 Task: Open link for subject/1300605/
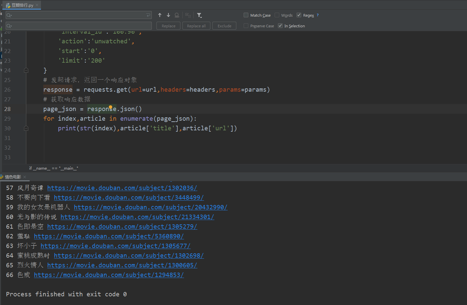coord(122,265)
